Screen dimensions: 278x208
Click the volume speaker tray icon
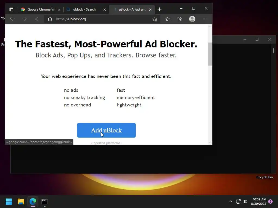coord(245,201)
